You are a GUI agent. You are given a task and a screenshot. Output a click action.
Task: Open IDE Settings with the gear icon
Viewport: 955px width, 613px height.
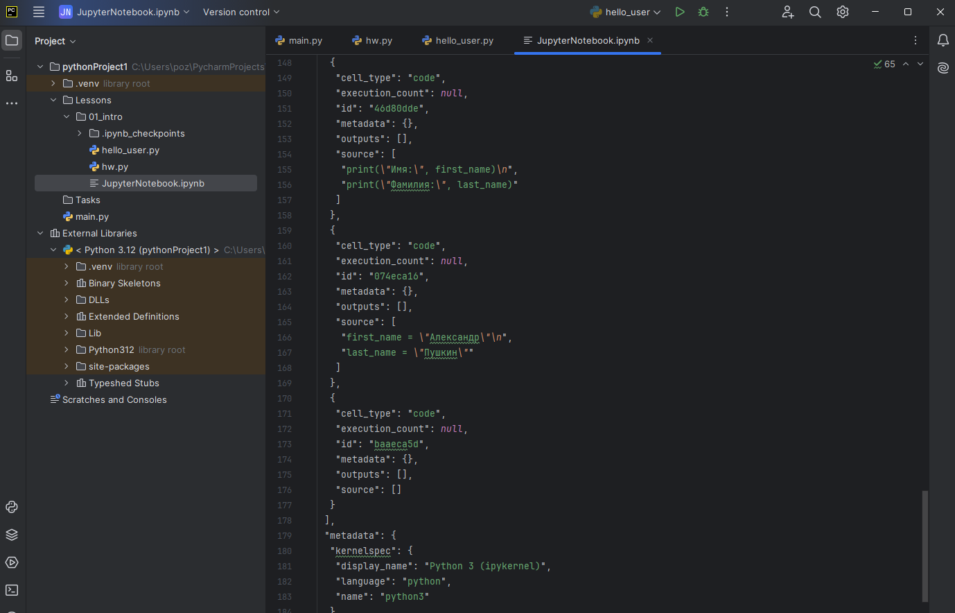842,12
